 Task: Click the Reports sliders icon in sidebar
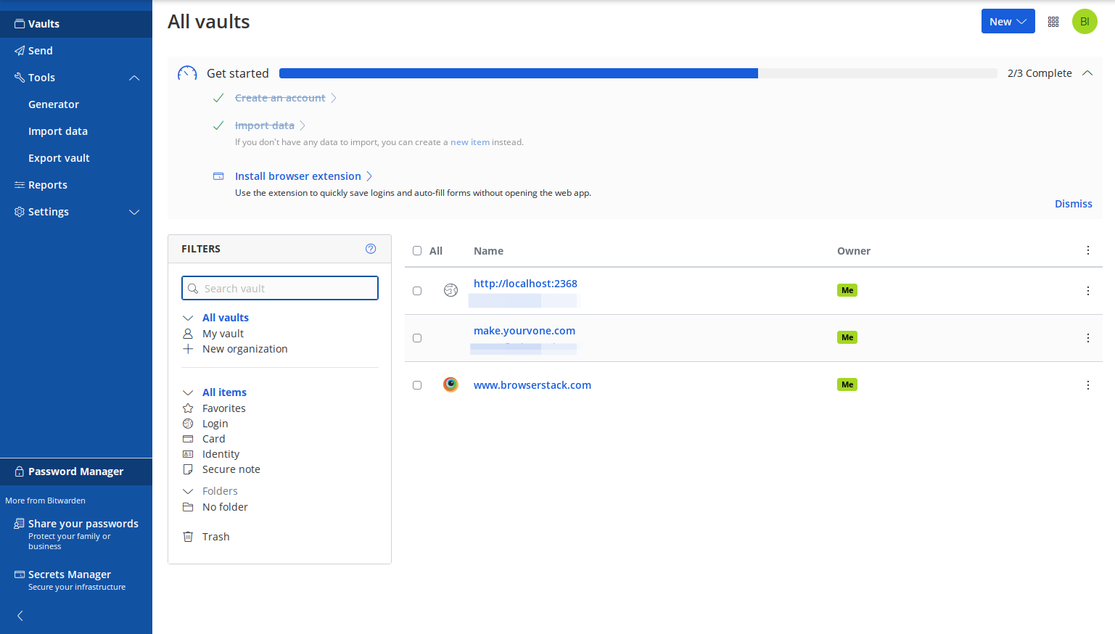point(20,185)
